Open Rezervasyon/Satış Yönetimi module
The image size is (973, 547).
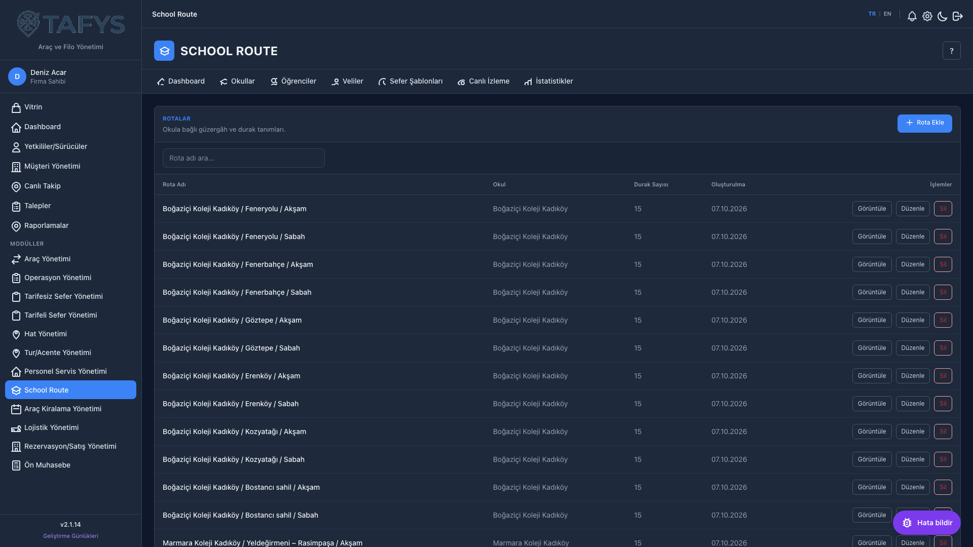pyautogui.click(x=70, y=447)
